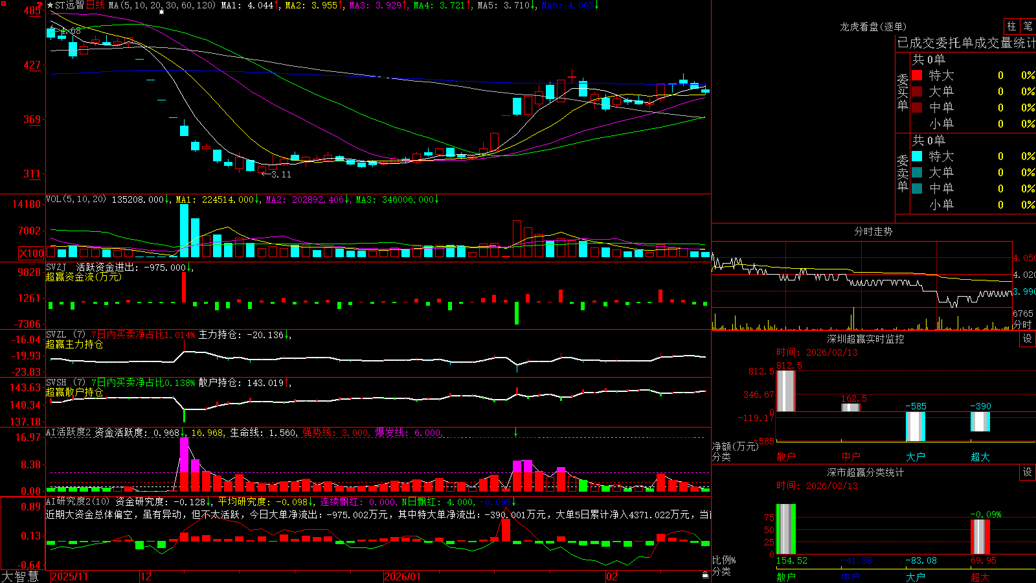Switch order view to 柱 mode
The image size is (1036, 583).
coord(1011,26)
